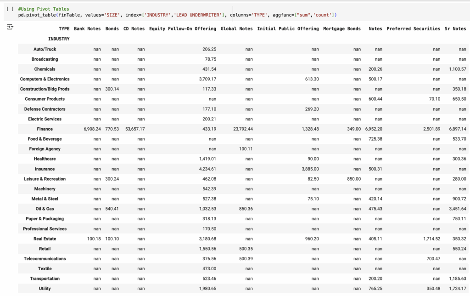Click the Mortgage Bonds column header
Viewport: 470px width, 296px height.
(342, 28)
